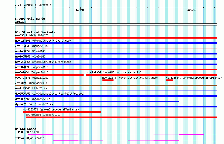Image resolution: width=224 pixels, height=144 pixels.
Task: Click the blue bar for nsv4283103
Action: coord(116,43)
